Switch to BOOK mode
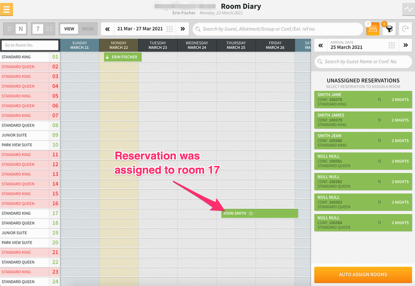415x286 pixels. point(88,29)
